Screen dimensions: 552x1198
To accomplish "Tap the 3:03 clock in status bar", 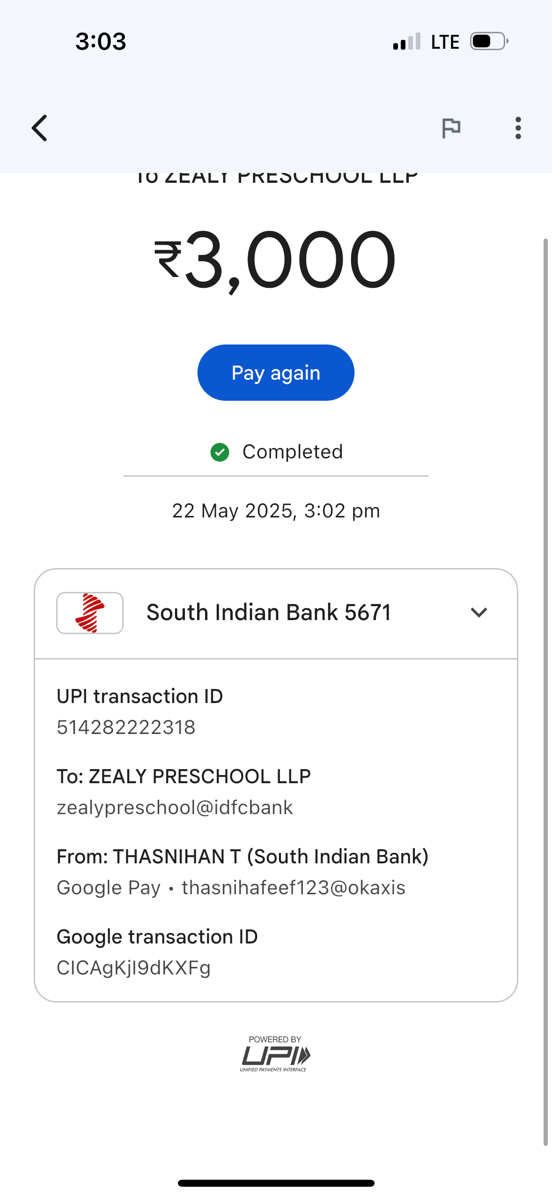I will pyautogui.click(x=101, y=41).
